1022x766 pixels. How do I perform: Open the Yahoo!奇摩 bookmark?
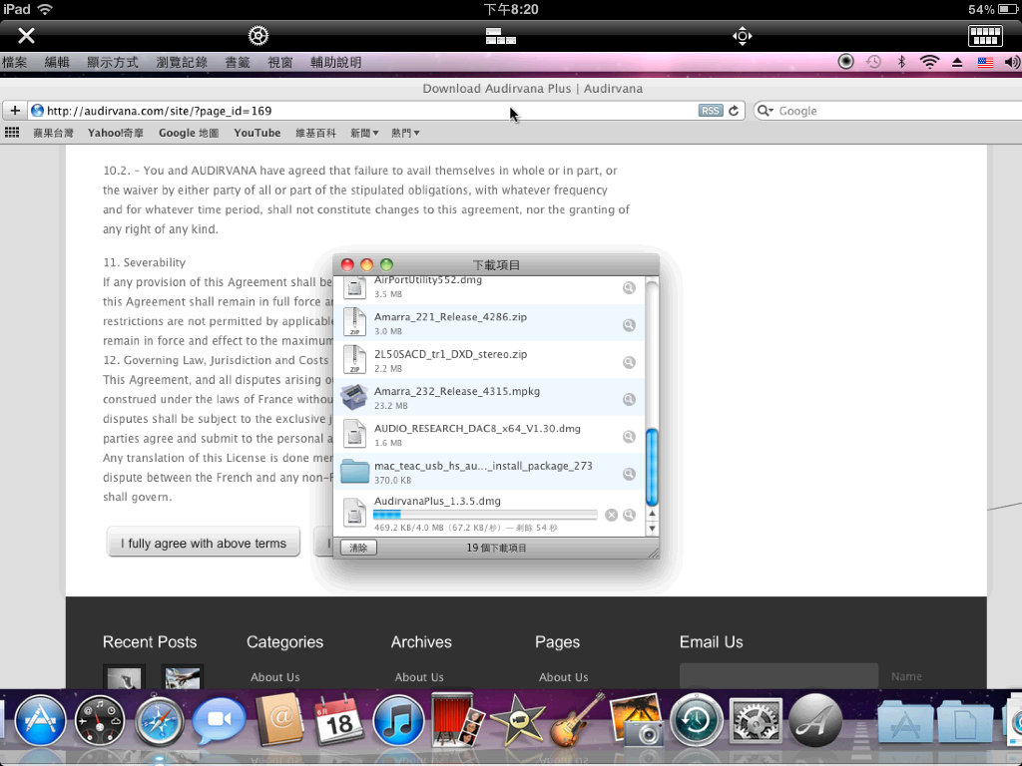(x=116, y=133)
